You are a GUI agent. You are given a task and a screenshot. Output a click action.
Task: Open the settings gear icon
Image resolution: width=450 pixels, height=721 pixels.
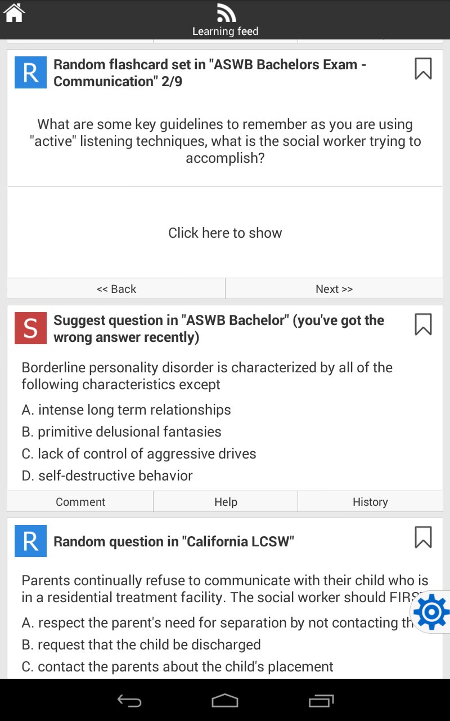click(x=431, y=612)
